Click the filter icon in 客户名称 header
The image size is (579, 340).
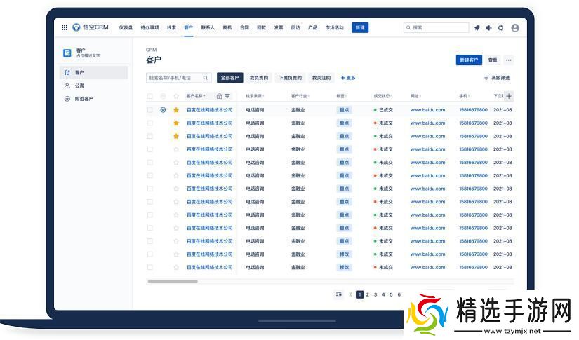click(x=227, y=96)
